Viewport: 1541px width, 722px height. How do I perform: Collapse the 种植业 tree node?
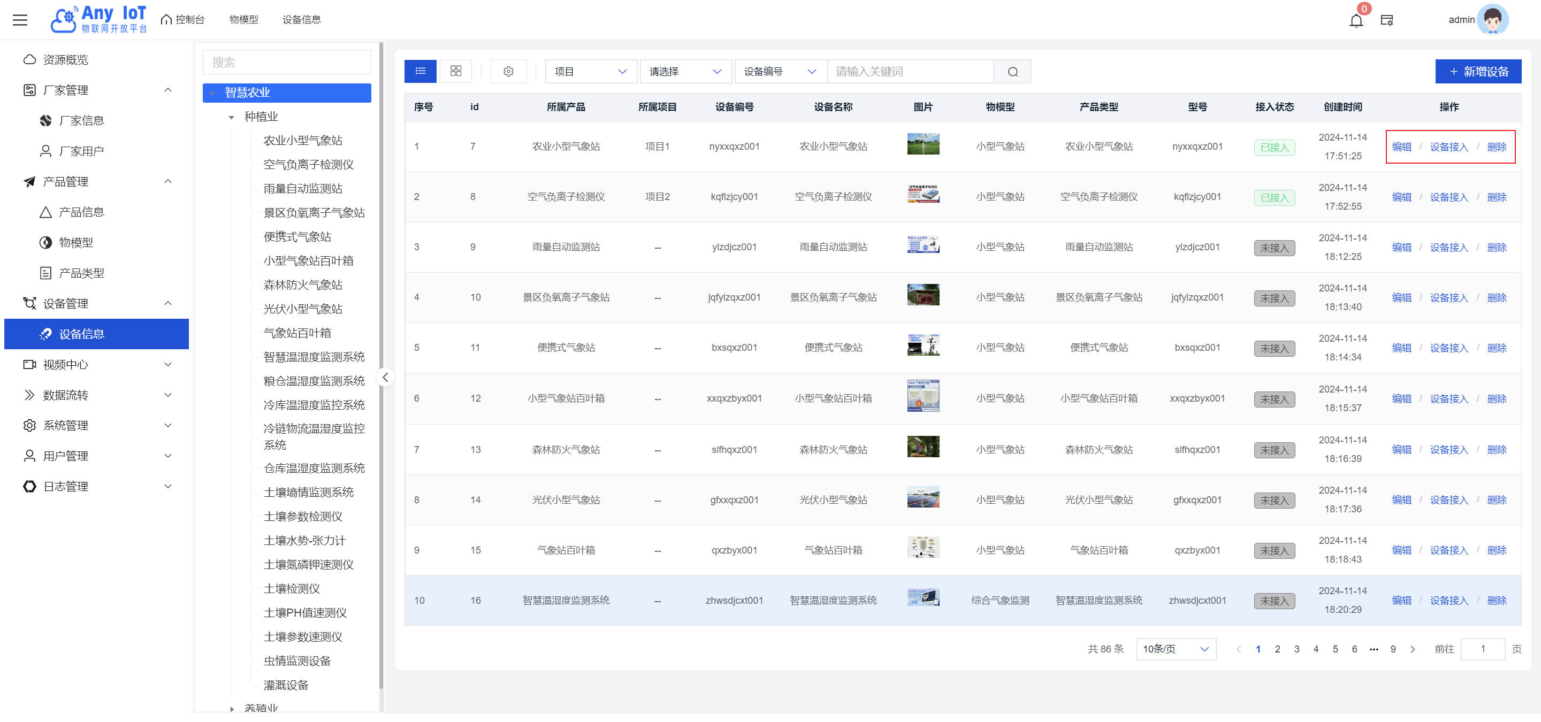pos(232,117)
